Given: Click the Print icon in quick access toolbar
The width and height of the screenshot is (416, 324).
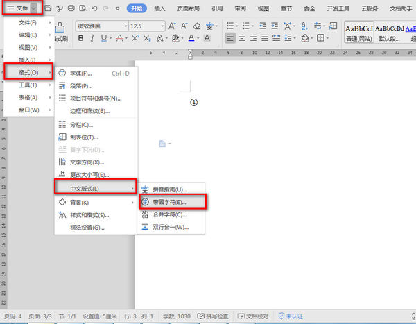Looking at the screenshot, I should [x=71, y=8].
